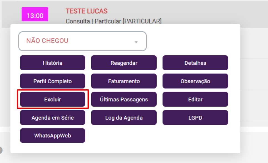268x163 pixels.
Task: Open the NÃO CHEGOU status dropdown
Action: click(x=78, y=41)
